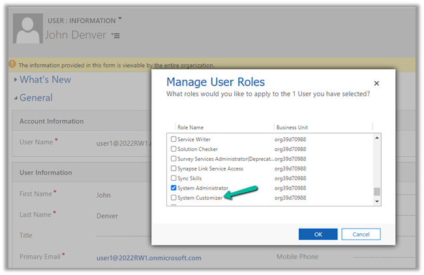Sort by the Business Unit column header

pyautogui.click(x=292, y=127)
